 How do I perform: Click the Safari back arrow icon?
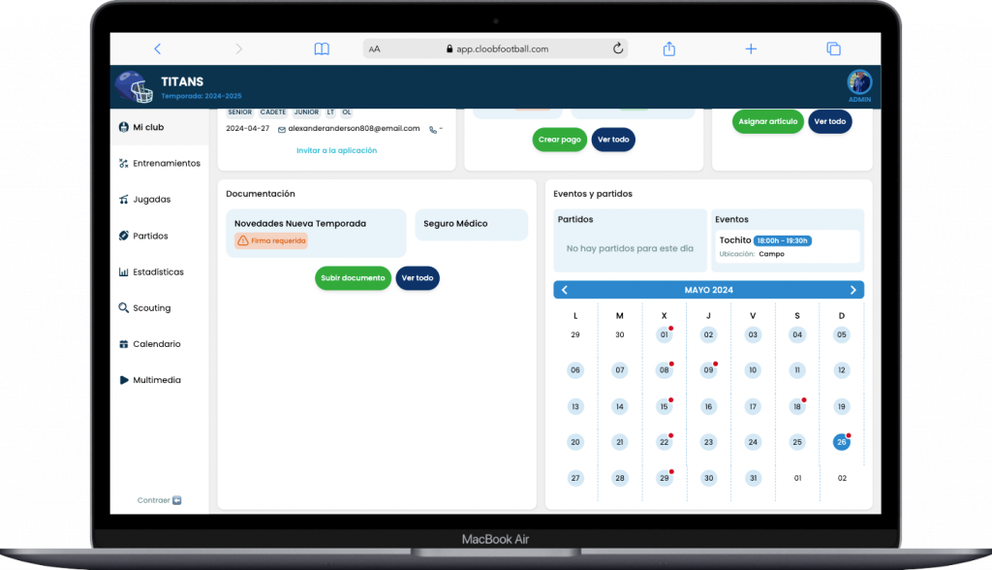(x=157, y=48)
